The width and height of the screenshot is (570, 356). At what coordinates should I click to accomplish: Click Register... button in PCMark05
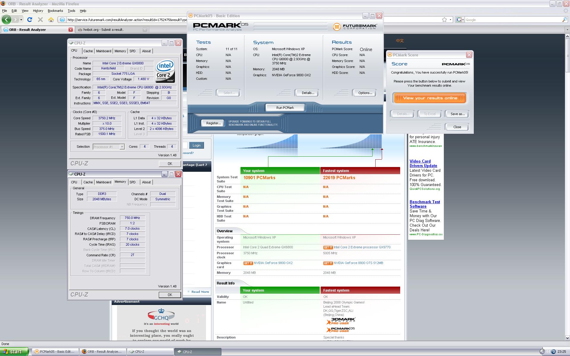click(x=213, y=123)
